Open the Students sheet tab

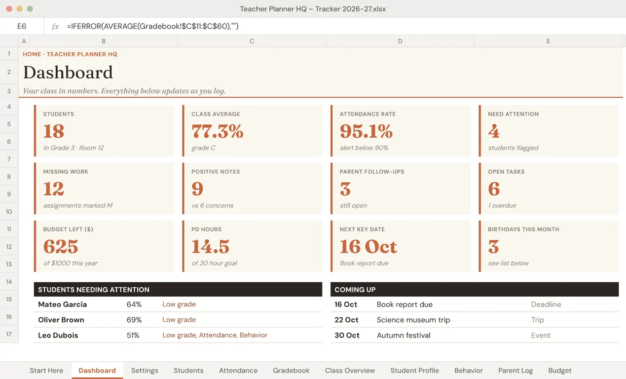coord(188,370)
